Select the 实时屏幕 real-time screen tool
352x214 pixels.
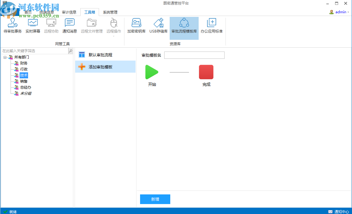33,25
